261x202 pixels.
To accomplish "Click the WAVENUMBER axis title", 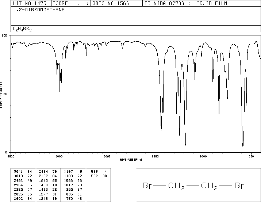I will [x=131, y=160].
